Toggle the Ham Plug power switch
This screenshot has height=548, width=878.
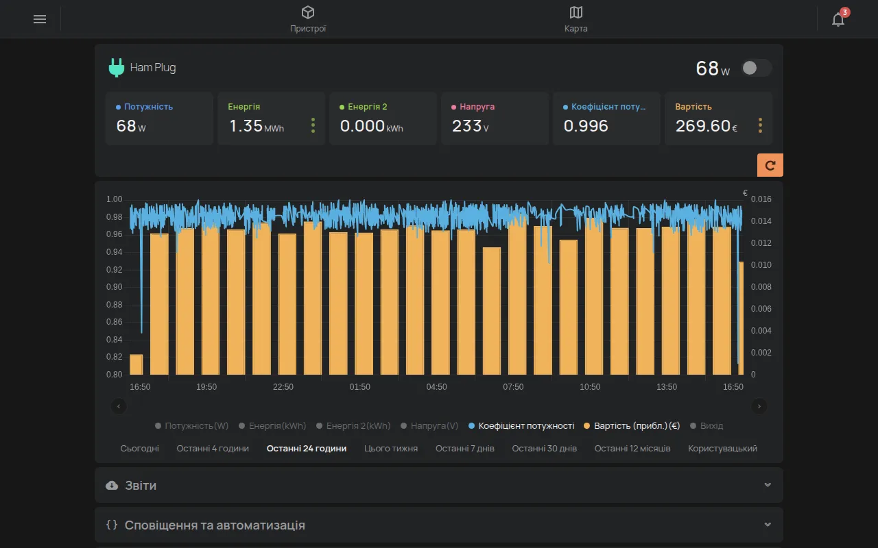coord(757,68)
